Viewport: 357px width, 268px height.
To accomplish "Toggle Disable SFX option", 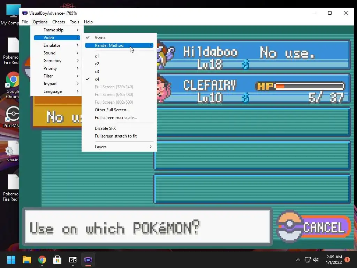I will coord(119,128).
